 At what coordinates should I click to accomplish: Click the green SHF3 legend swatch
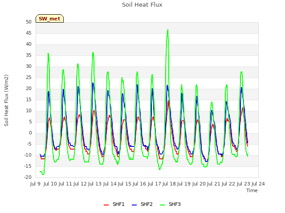162,205
